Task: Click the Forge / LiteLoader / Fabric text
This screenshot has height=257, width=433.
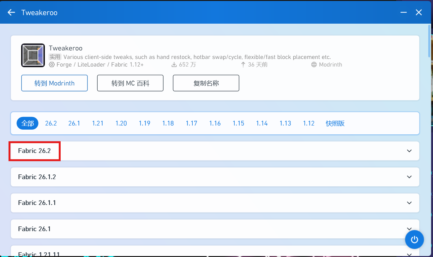Action: [x=100, y=65]
